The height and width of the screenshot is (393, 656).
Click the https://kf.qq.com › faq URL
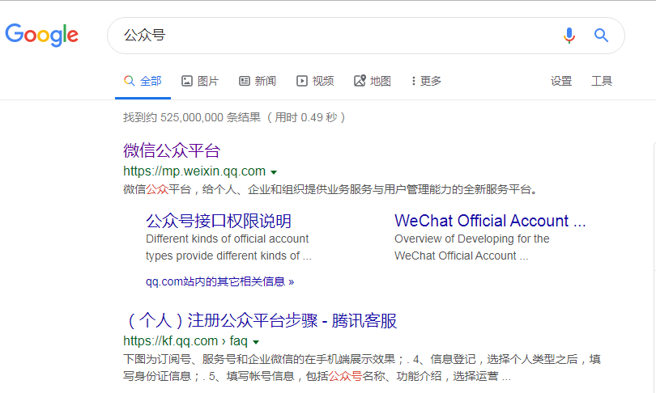click(x=185, y=340)
